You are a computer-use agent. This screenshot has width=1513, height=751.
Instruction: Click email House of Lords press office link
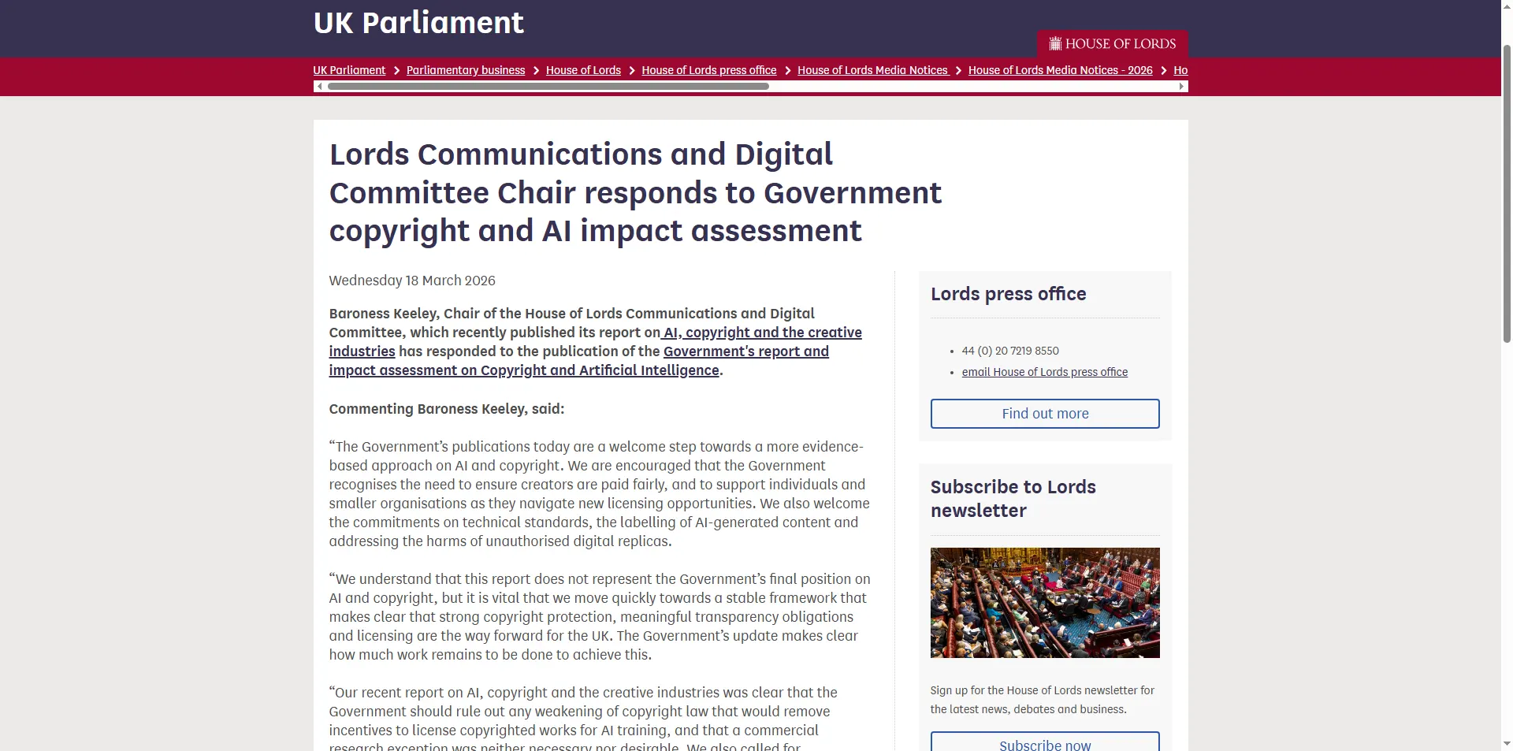coord(1045,372)
